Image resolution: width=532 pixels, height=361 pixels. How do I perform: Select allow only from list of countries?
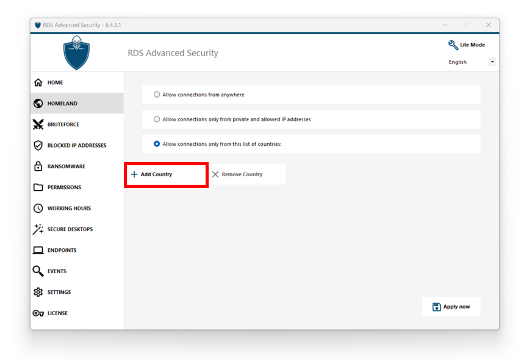coord(156,144)
